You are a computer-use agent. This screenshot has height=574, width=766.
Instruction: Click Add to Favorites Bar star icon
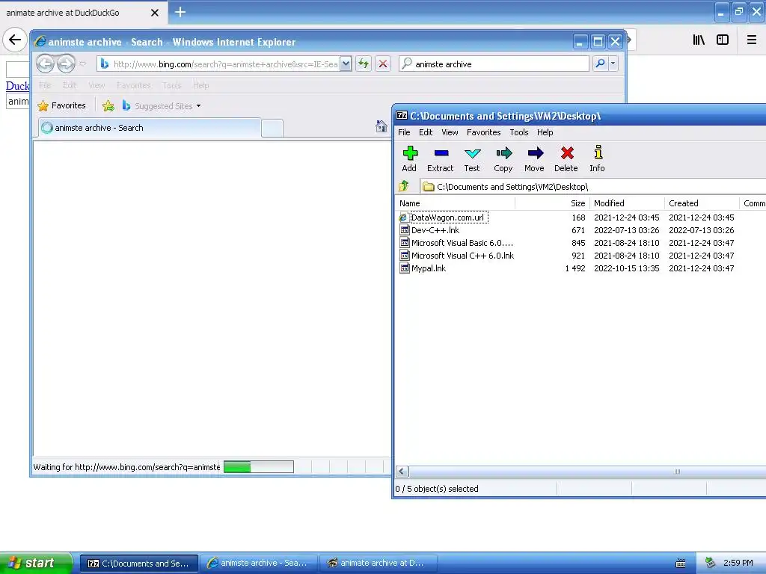[108, 105]
